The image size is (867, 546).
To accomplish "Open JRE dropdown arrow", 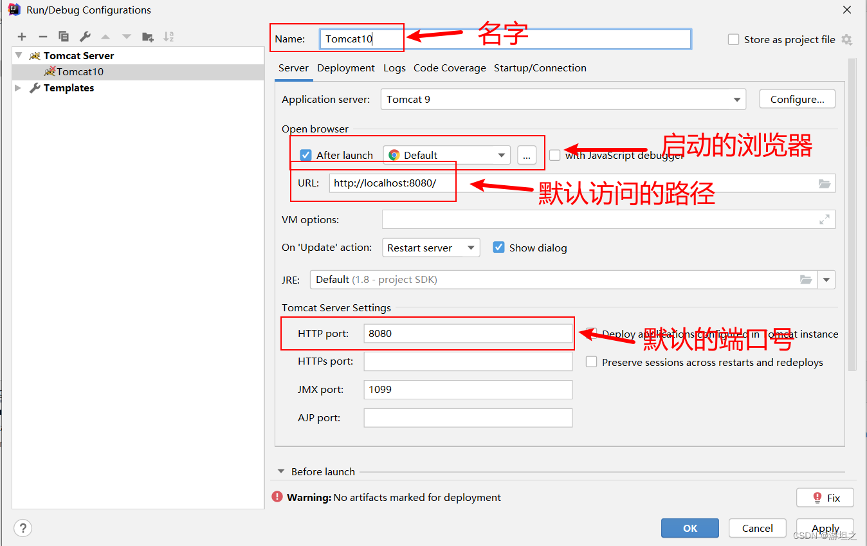I will coord(826,280).
